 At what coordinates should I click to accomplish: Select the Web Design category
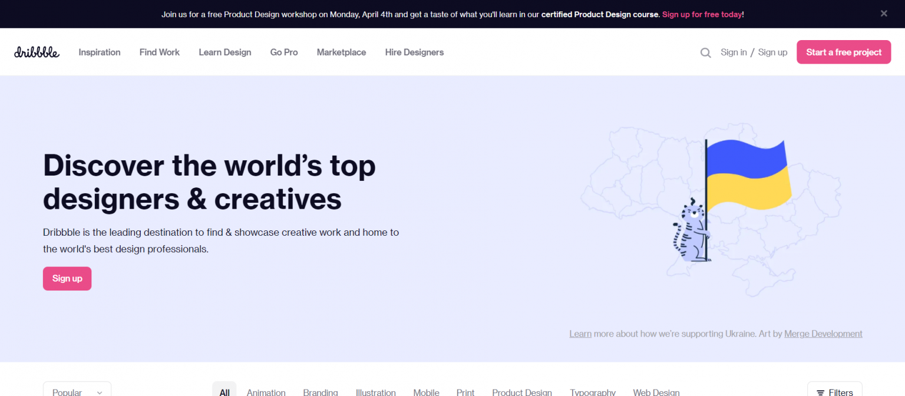coord(656,391)
